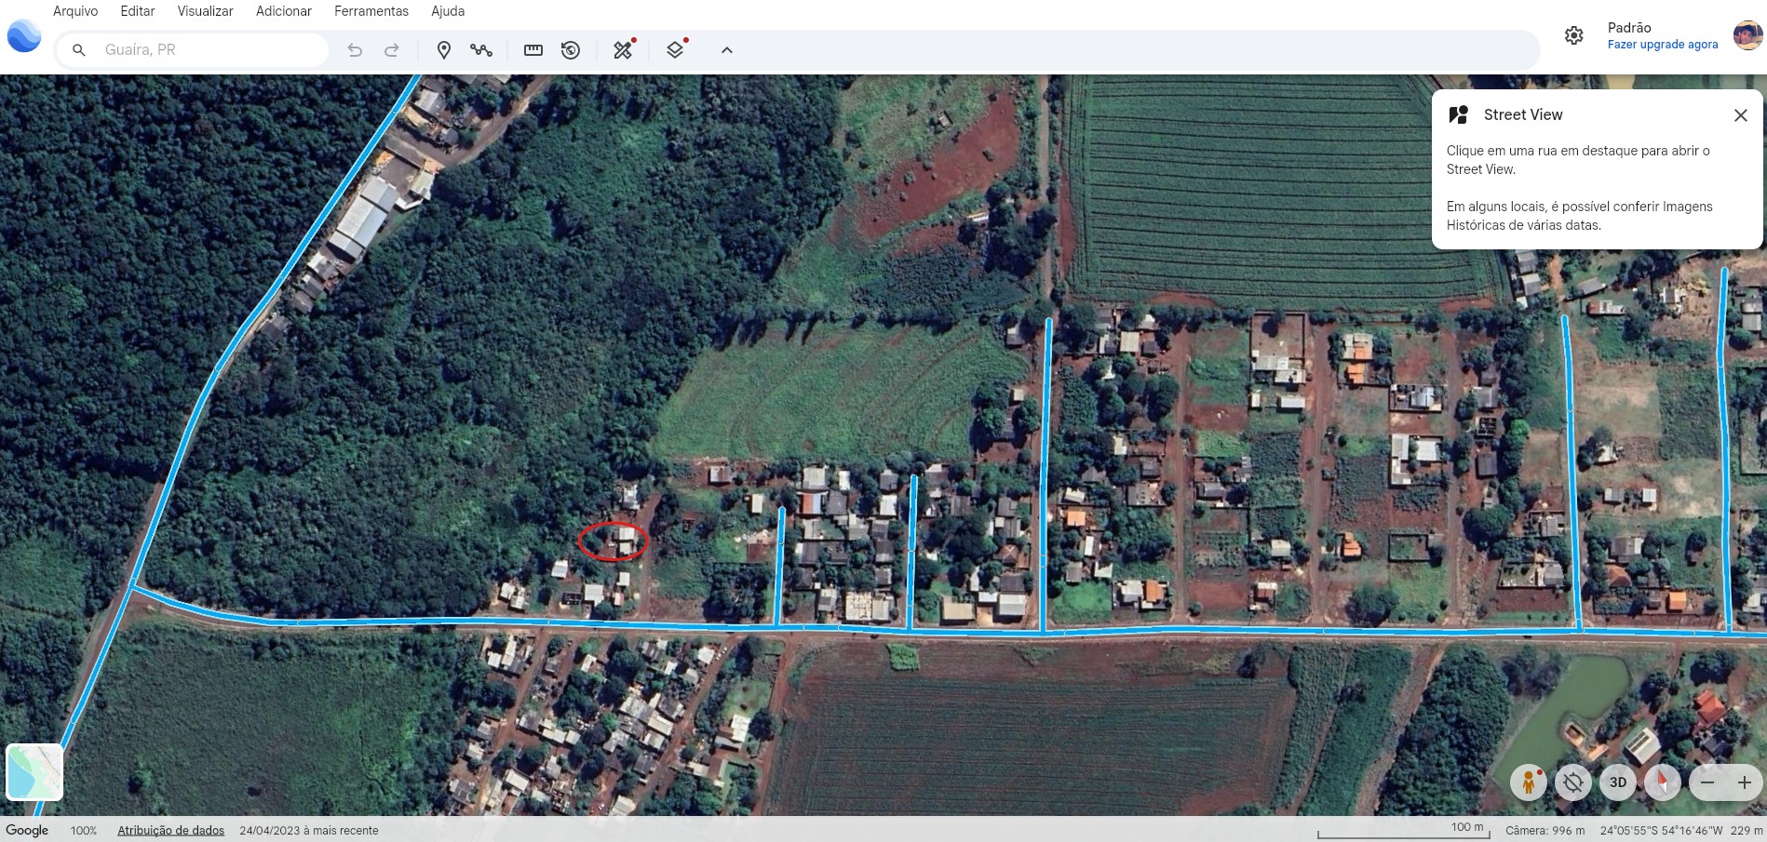Select the draw path or polygon tool

pyautogui.click(x=481, y=50)
